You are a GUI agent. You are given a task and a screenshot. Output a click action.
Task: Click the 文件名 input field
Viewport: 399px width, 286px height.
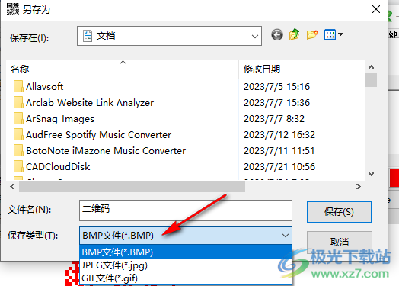coord(186,210)
